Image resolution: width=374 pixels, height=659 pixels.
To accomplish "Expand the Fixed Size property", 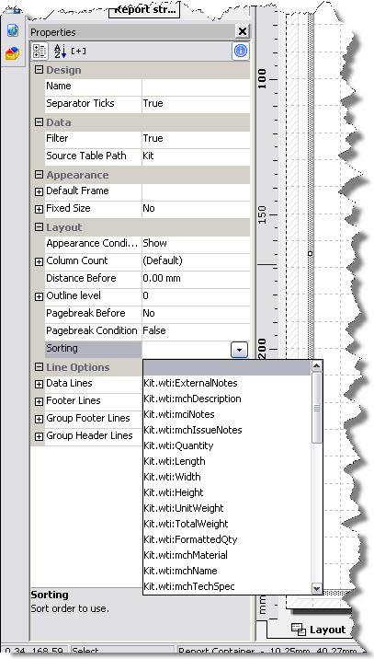I will click(39, 209).
